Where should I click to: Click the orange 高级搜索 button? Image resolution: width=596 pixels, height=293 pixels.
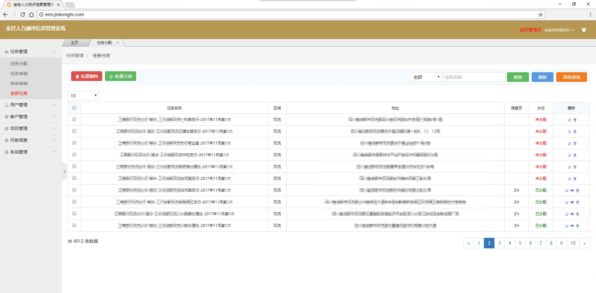pyautogui.click(x=571, y=77)
